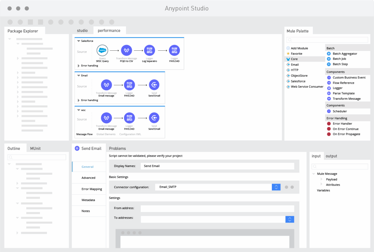This screenshot has height=252, width=374.
Task: Click the Transform Message POJO to CSV icon
Action: click(x=126, y=50)
